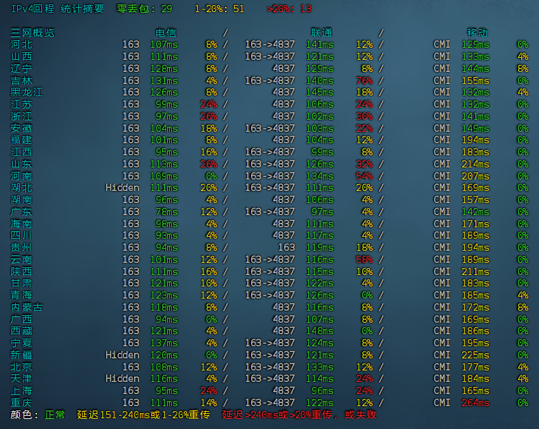Click the 172ms latency in 内蒙古 row
The height and width of the screenshot is (429, 539).
[x=475, y=307]
